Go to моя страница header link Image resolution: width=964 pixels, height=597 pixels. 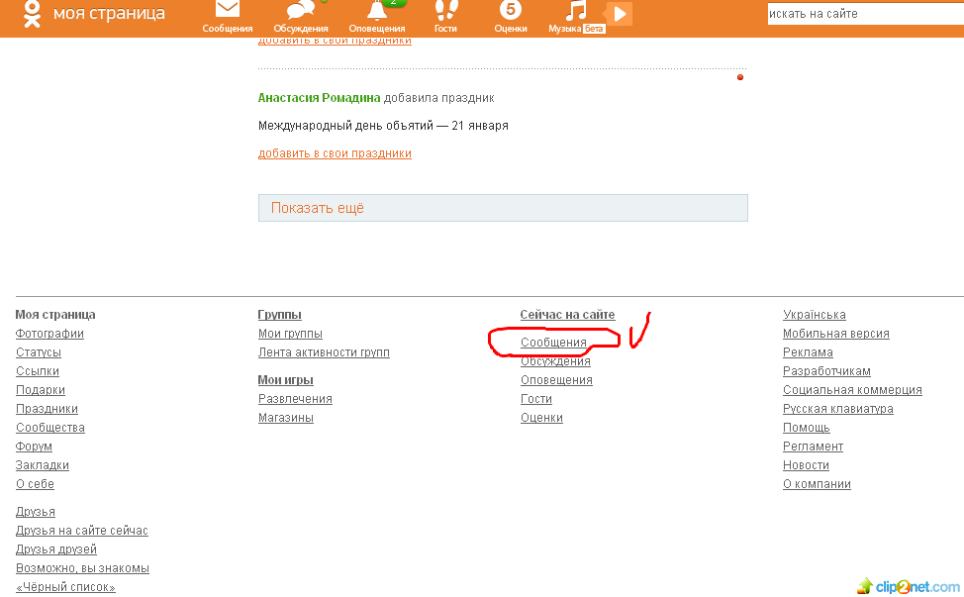pyautogui.click(x=109, y=14)
